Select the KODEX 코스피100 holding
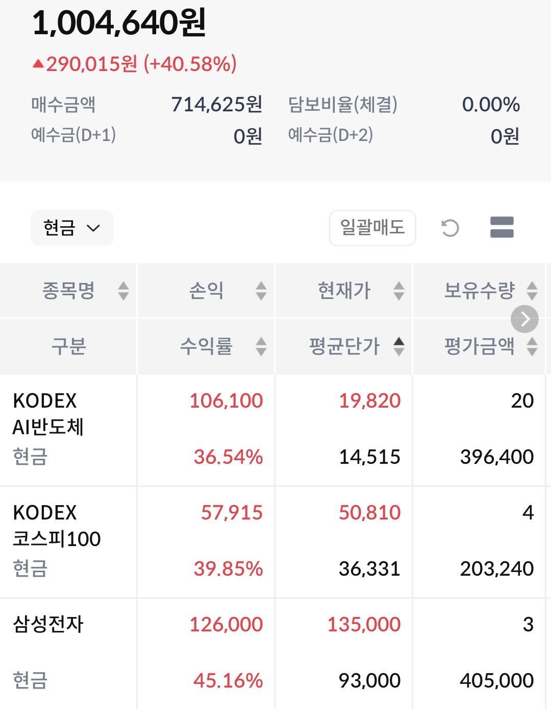The width and height of the screenshot is (551, 709). coord(57,526)
